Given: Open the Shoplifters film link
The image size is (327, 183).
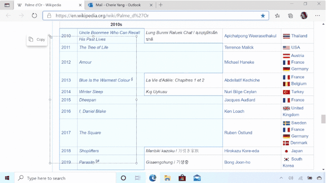Looking at the screenshot, I should (x=89, y=151).
